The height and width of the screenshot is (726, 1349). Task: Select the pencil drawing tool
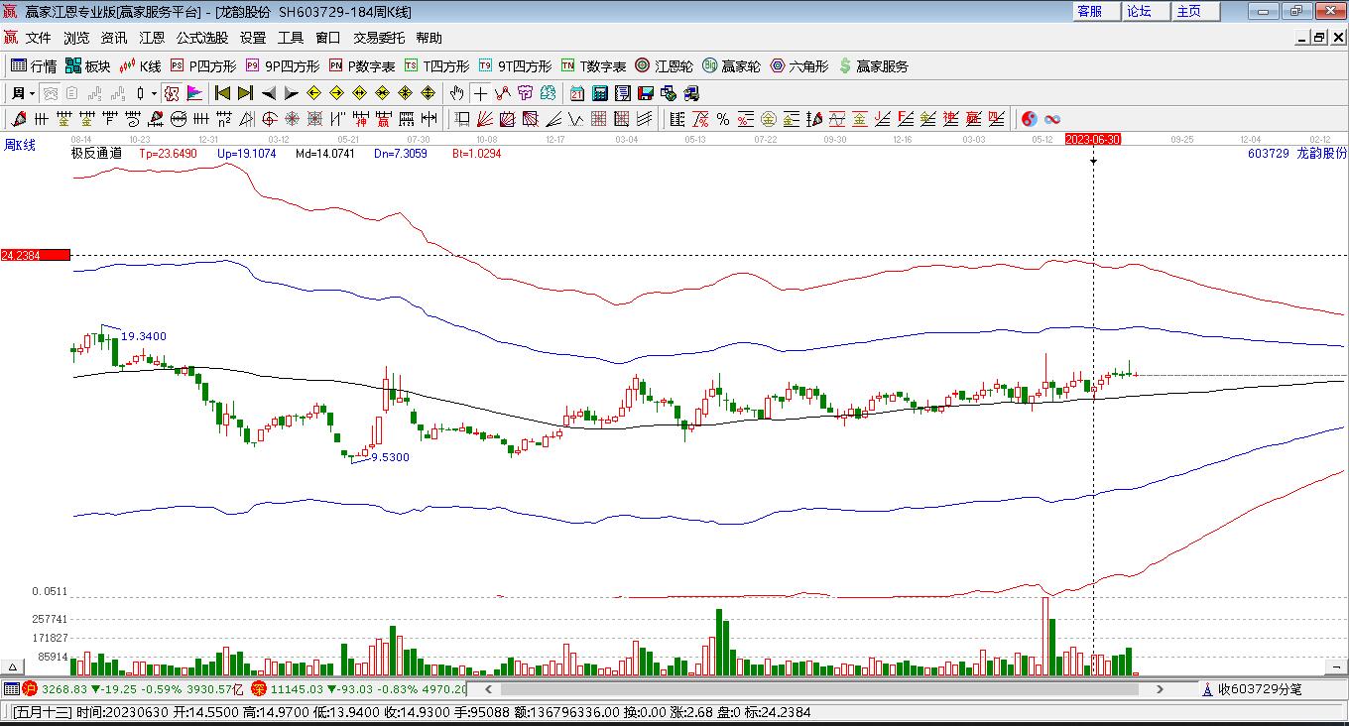pos(18,119)
